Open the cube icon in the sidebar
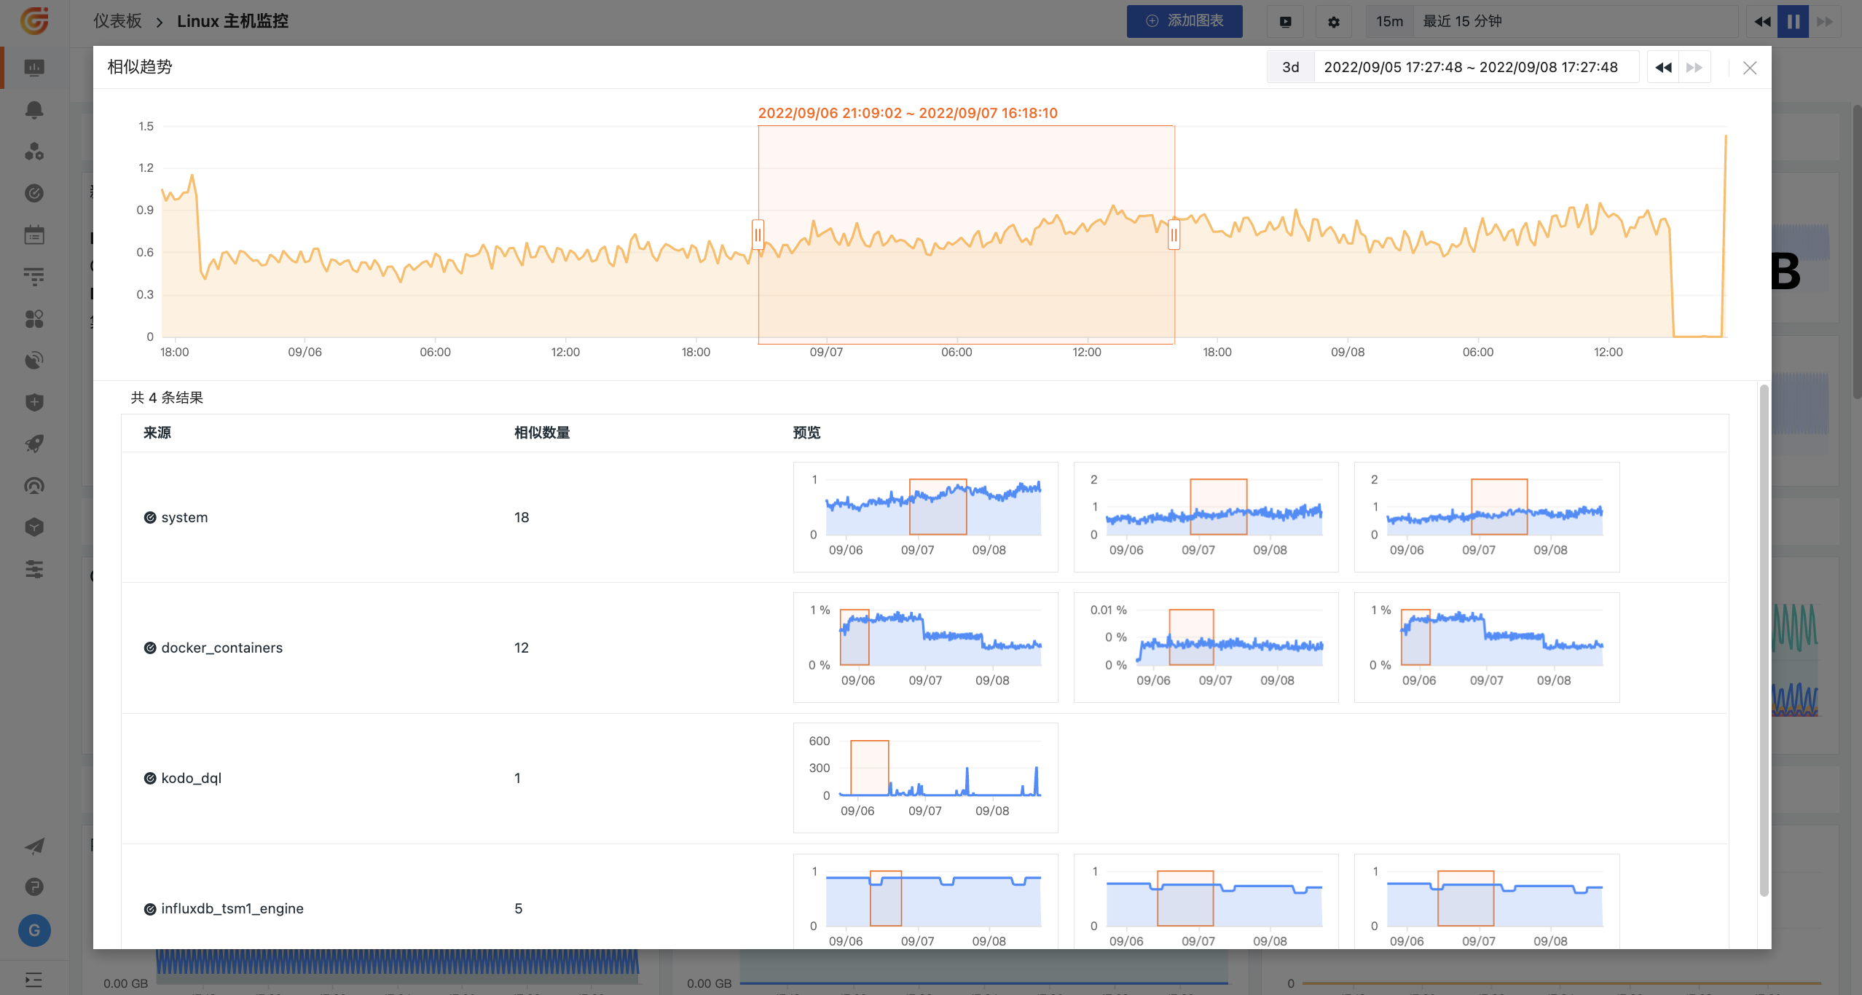This screenshot has width=1862, height=995. pos(34,527)
